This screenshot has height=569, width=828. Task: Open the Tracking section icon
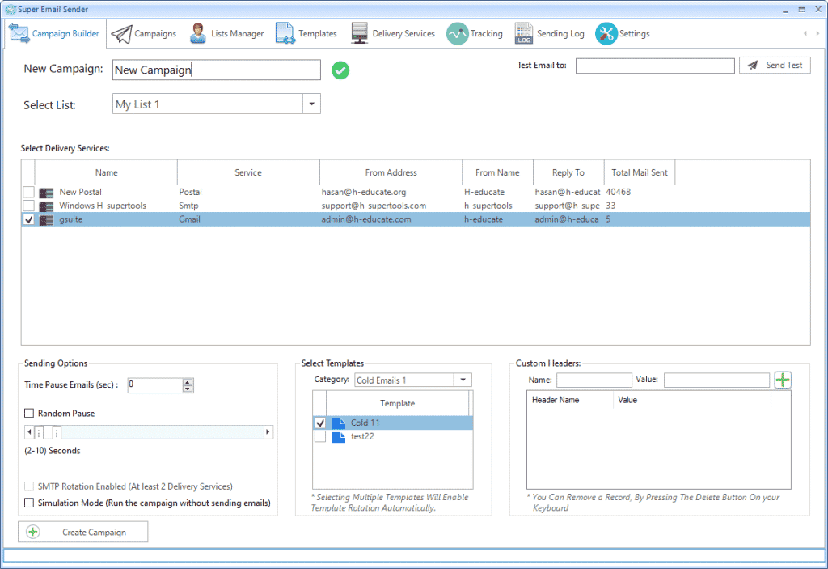click(x=458, y=33)
